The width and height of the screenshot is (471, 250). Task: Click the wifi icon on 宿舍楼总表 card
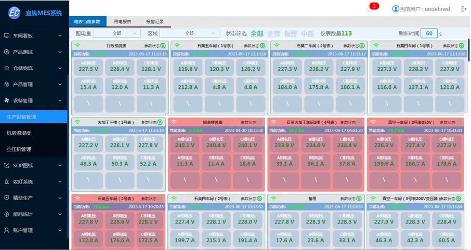(x=176, y=122)
